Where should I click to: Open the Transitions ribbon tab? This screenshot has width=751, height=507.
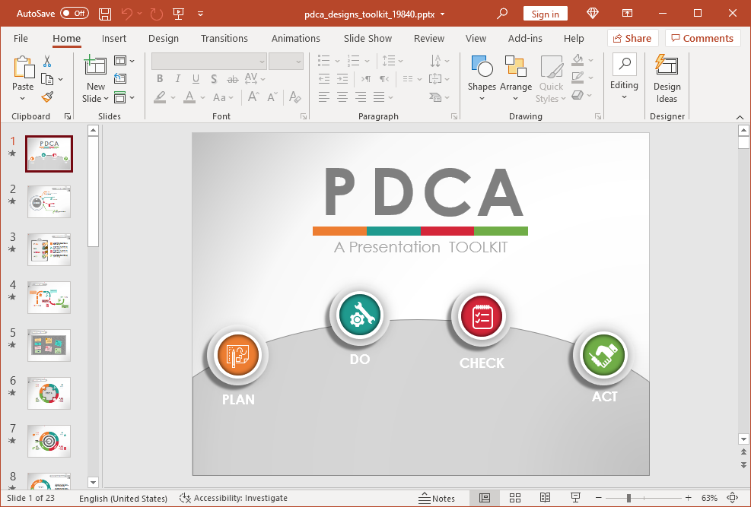point(224,38)
